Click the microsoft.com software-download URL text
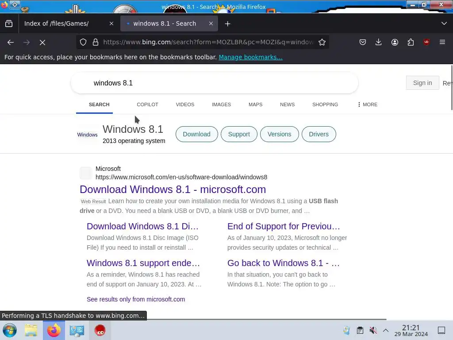 tap(181, 177)
